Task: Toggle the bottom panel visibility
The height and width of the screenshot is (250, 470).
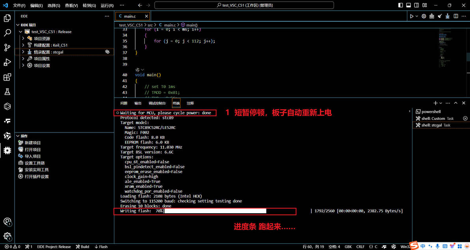Action: coord(408,6)
